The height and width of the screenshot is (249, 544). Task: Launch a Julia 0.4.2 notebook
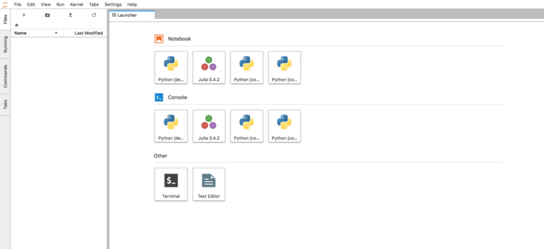209,67
